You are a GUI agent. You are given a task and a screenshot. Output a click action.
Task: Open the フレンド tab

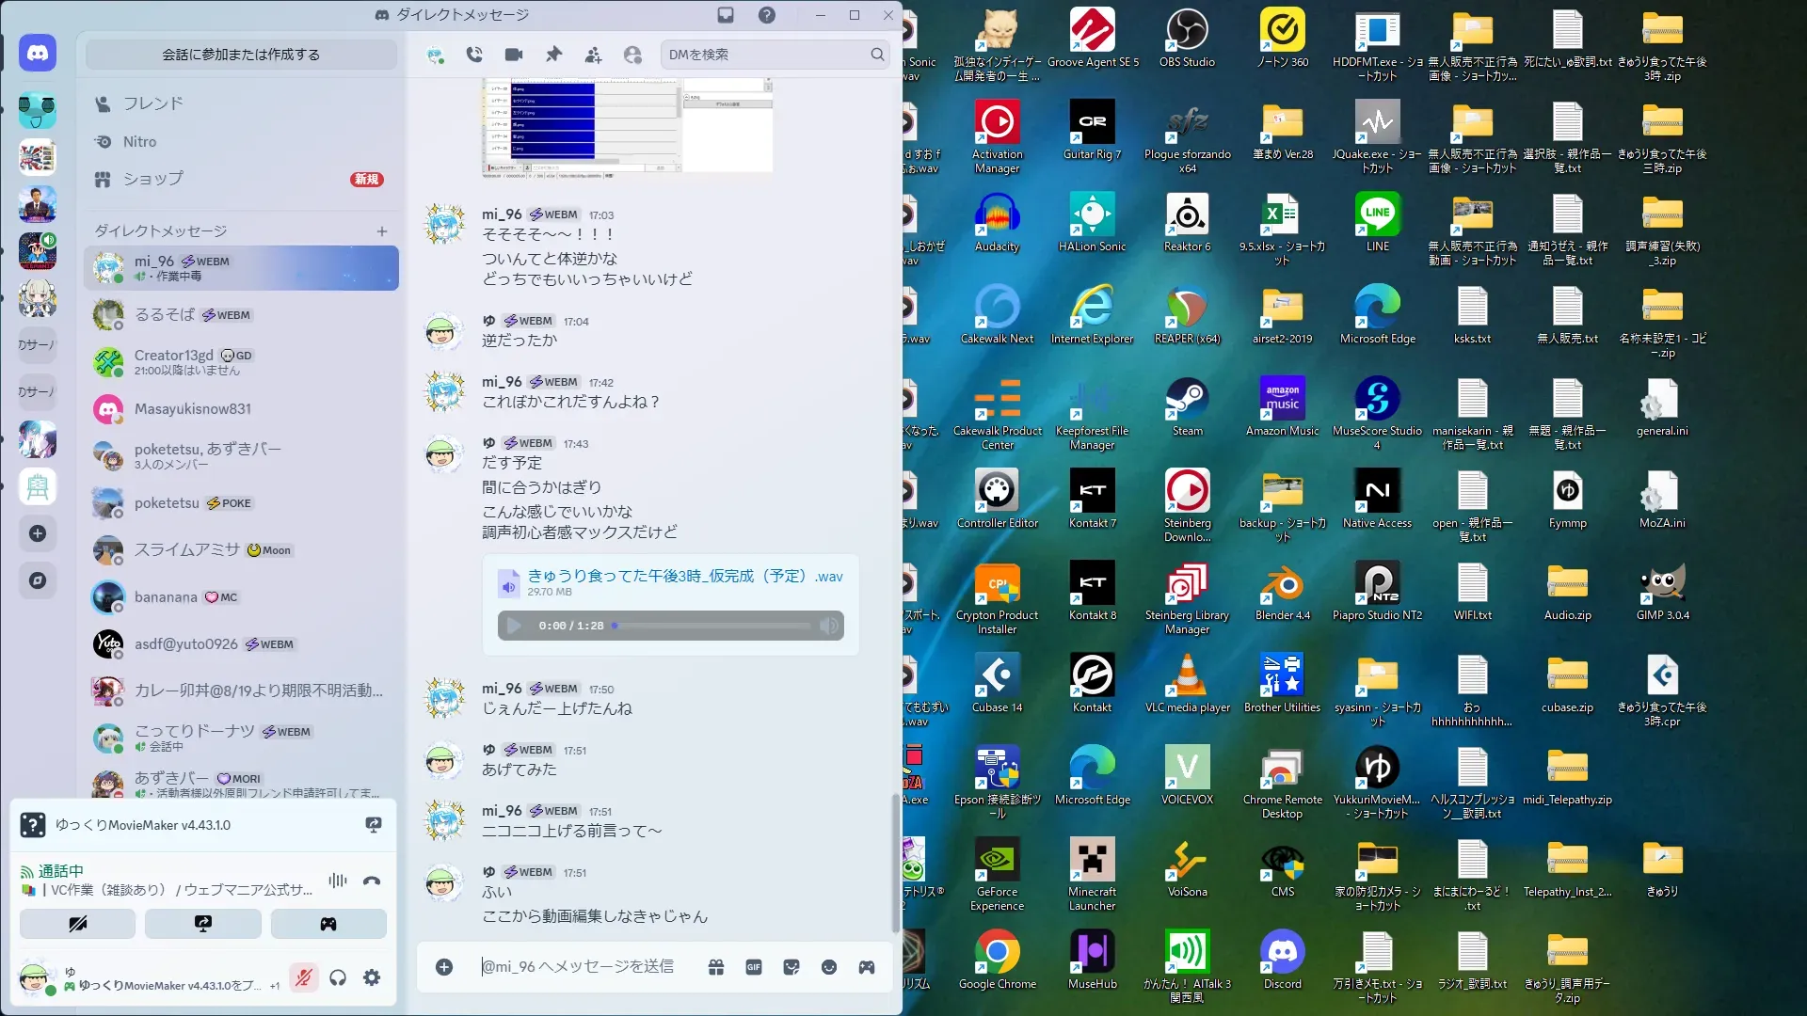pos(152,103)
